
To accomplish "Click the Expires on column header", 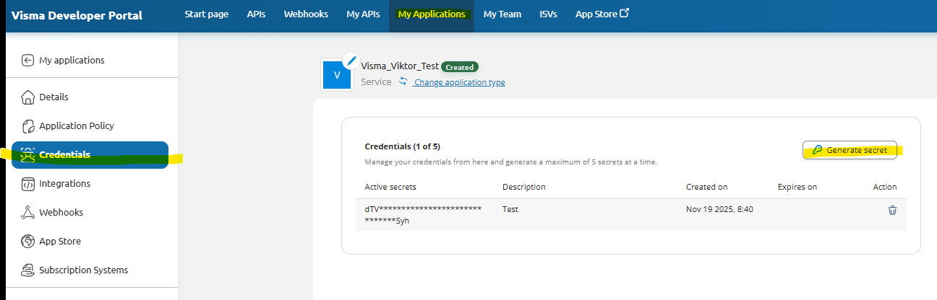I will pyautogui.click(x=797, y=187).
